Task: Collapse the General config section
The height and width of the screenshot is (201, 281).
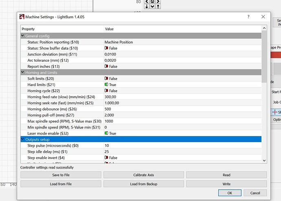Action: [22, 36]
